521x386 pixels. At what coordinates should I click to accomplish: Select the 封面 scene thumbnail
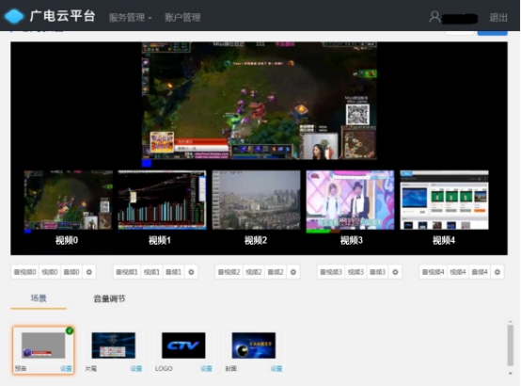tap(254, 346)
